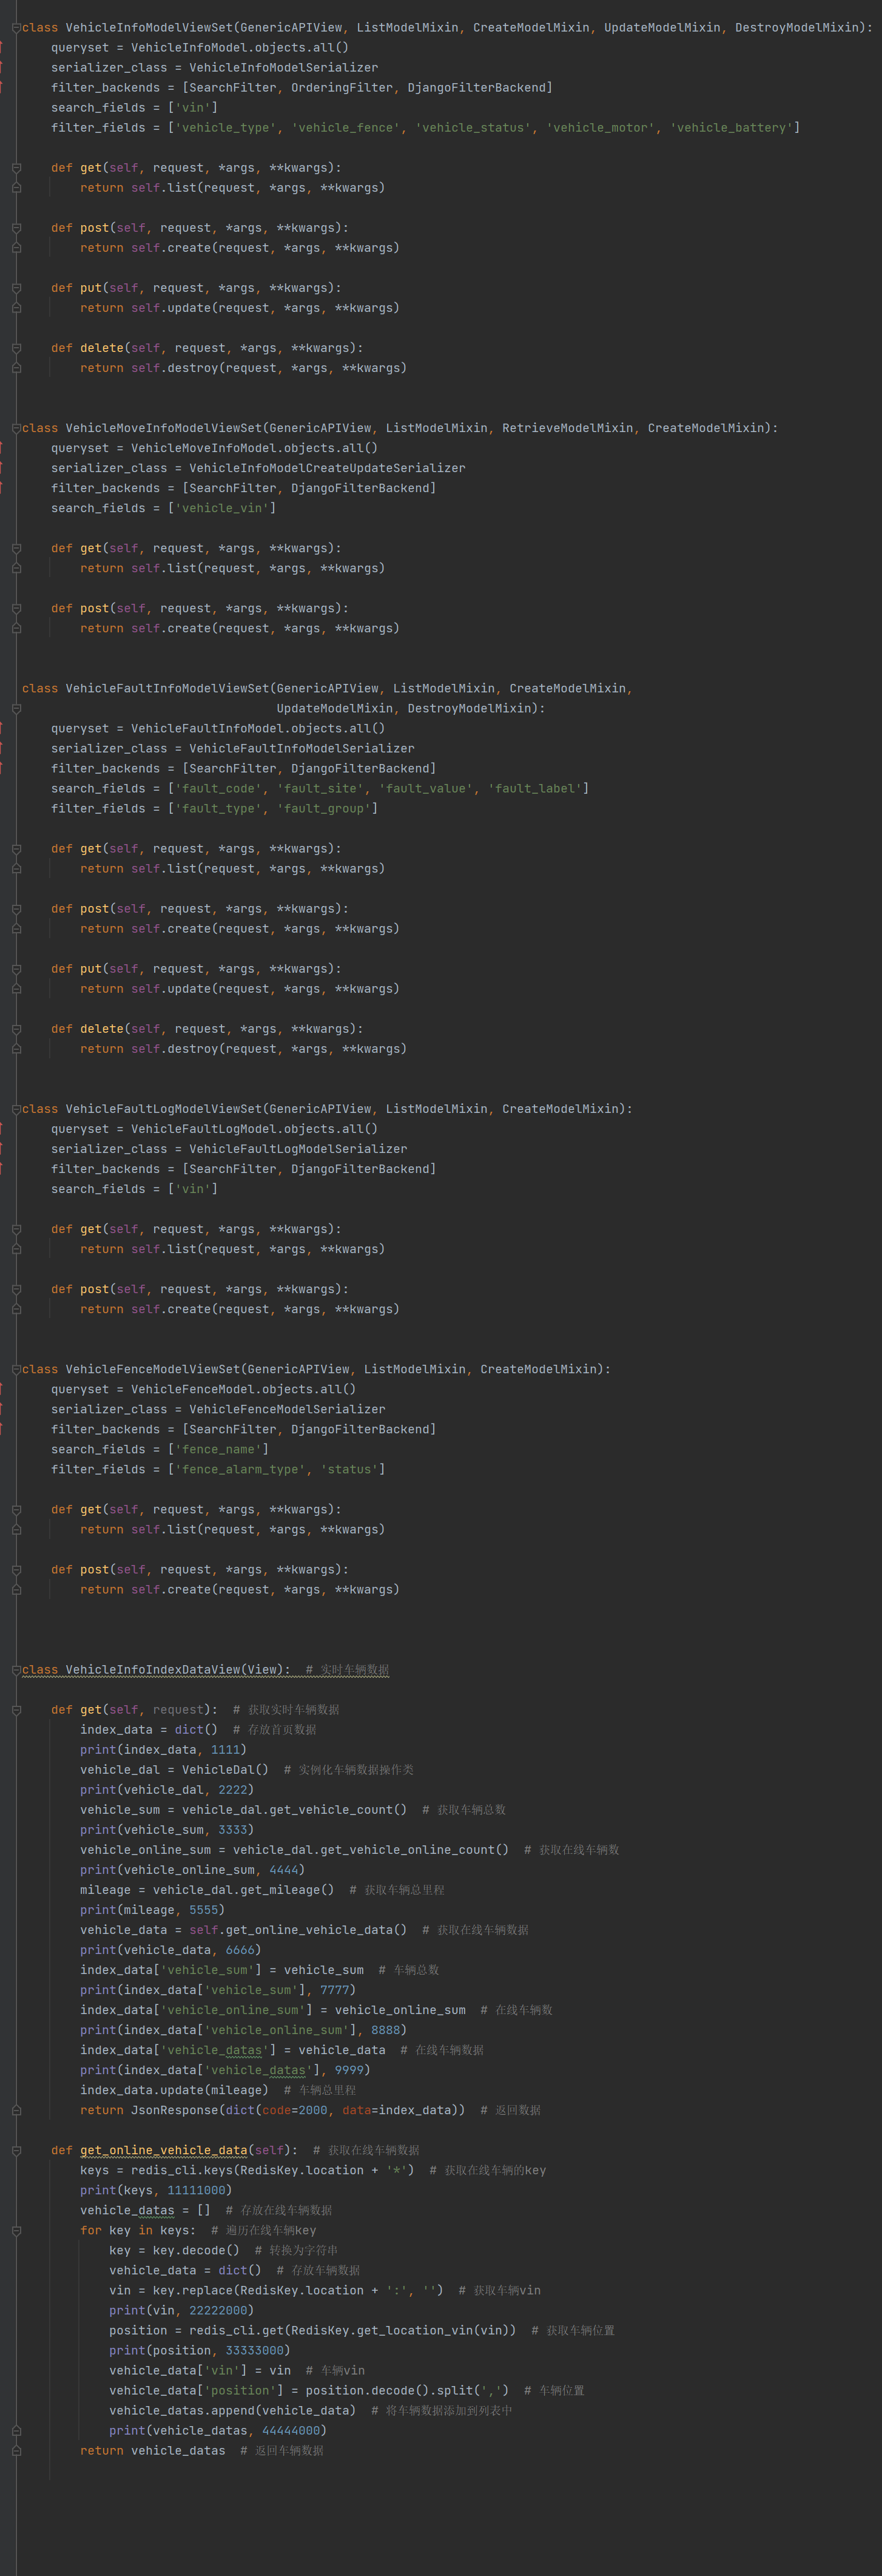Screen dimensions: 882x2576
Task: Click index_data.update(mileage) statement
Action: click(x=175, y=2090)
